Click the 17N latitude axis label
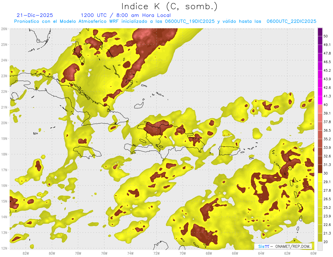Screen dimensions: 333x257 4,170
